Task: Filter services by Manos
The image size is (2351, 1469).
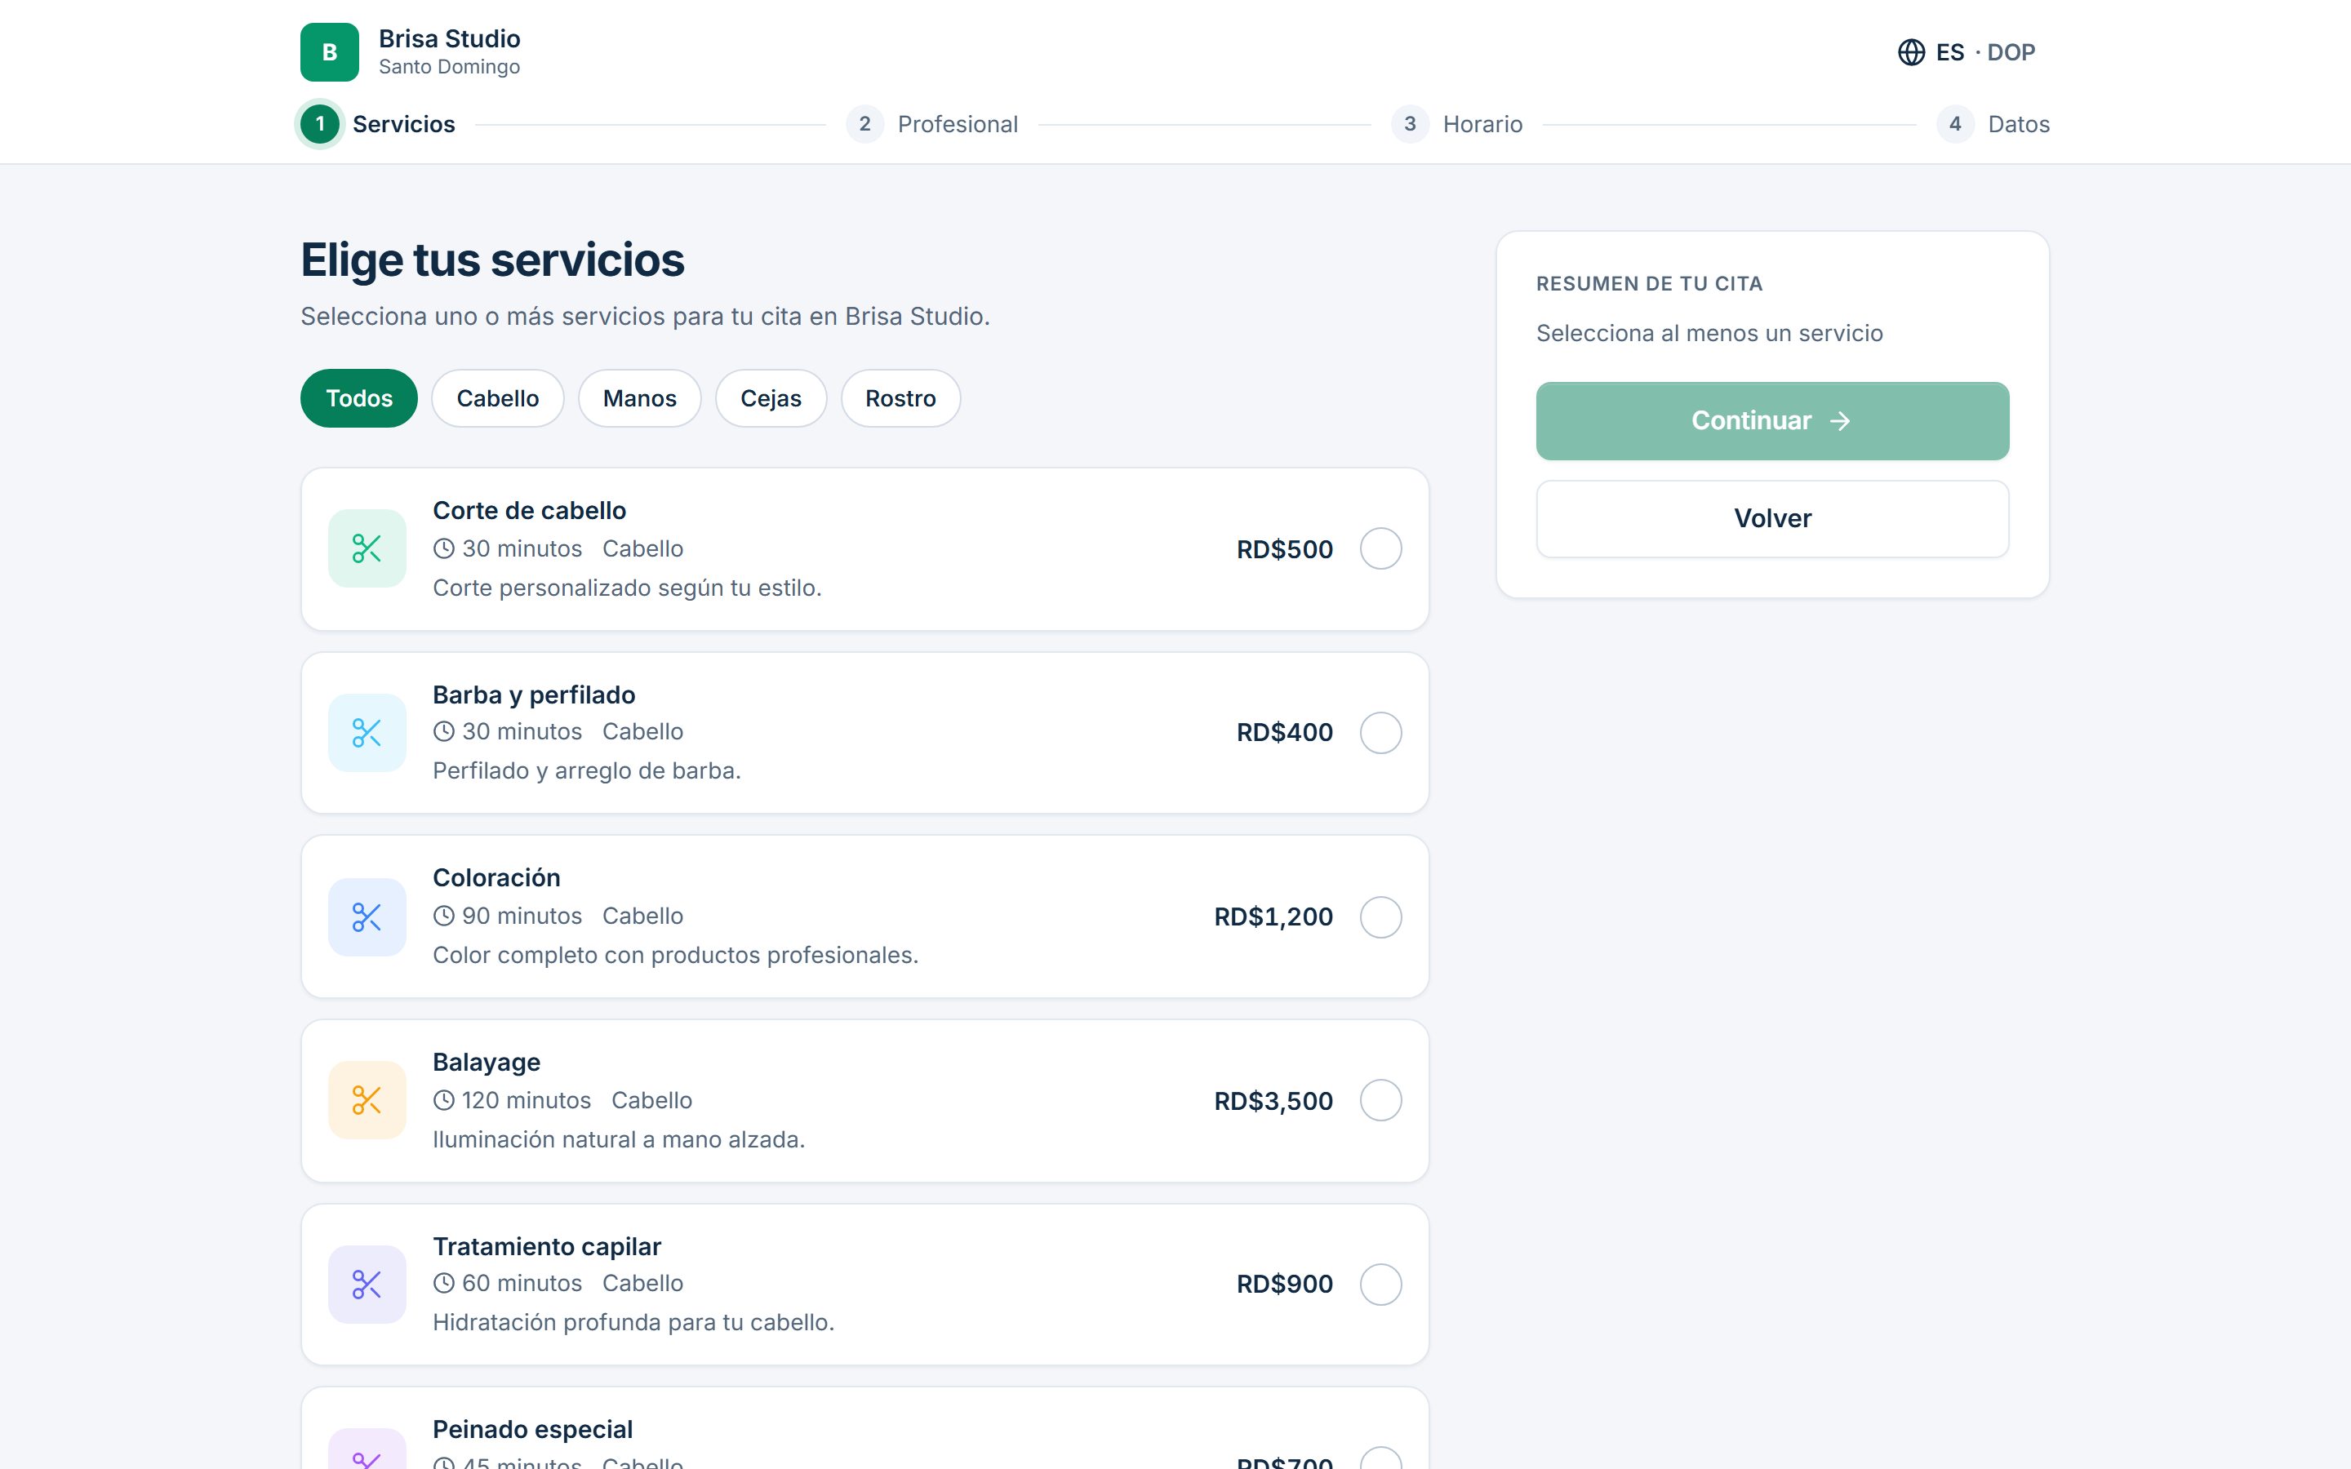Action: click(x=639, y=398)
